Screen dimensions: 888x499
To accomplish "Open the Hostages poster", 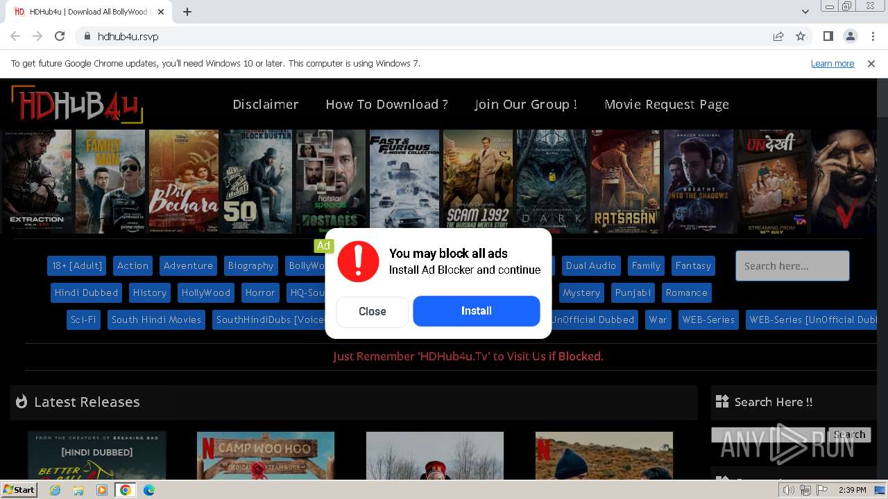I will tap(331, 181).
